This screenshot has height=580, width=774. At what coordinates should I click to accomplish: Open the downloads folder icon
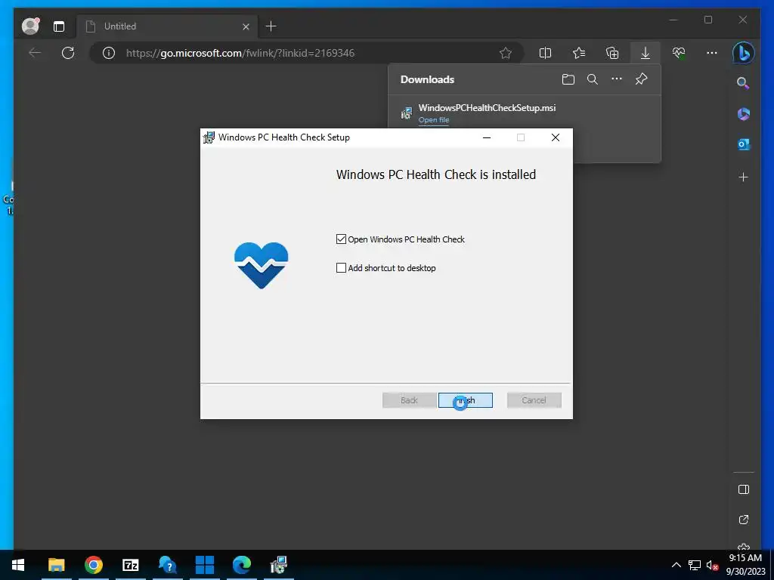(x=568, y=79)
